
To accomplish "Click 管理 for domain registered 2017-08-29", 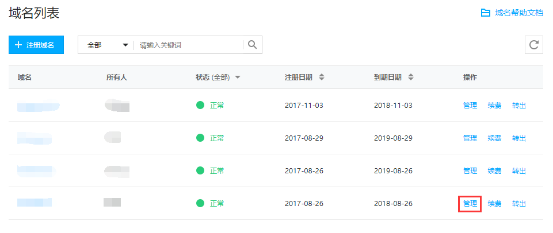I will pos(470,138).
